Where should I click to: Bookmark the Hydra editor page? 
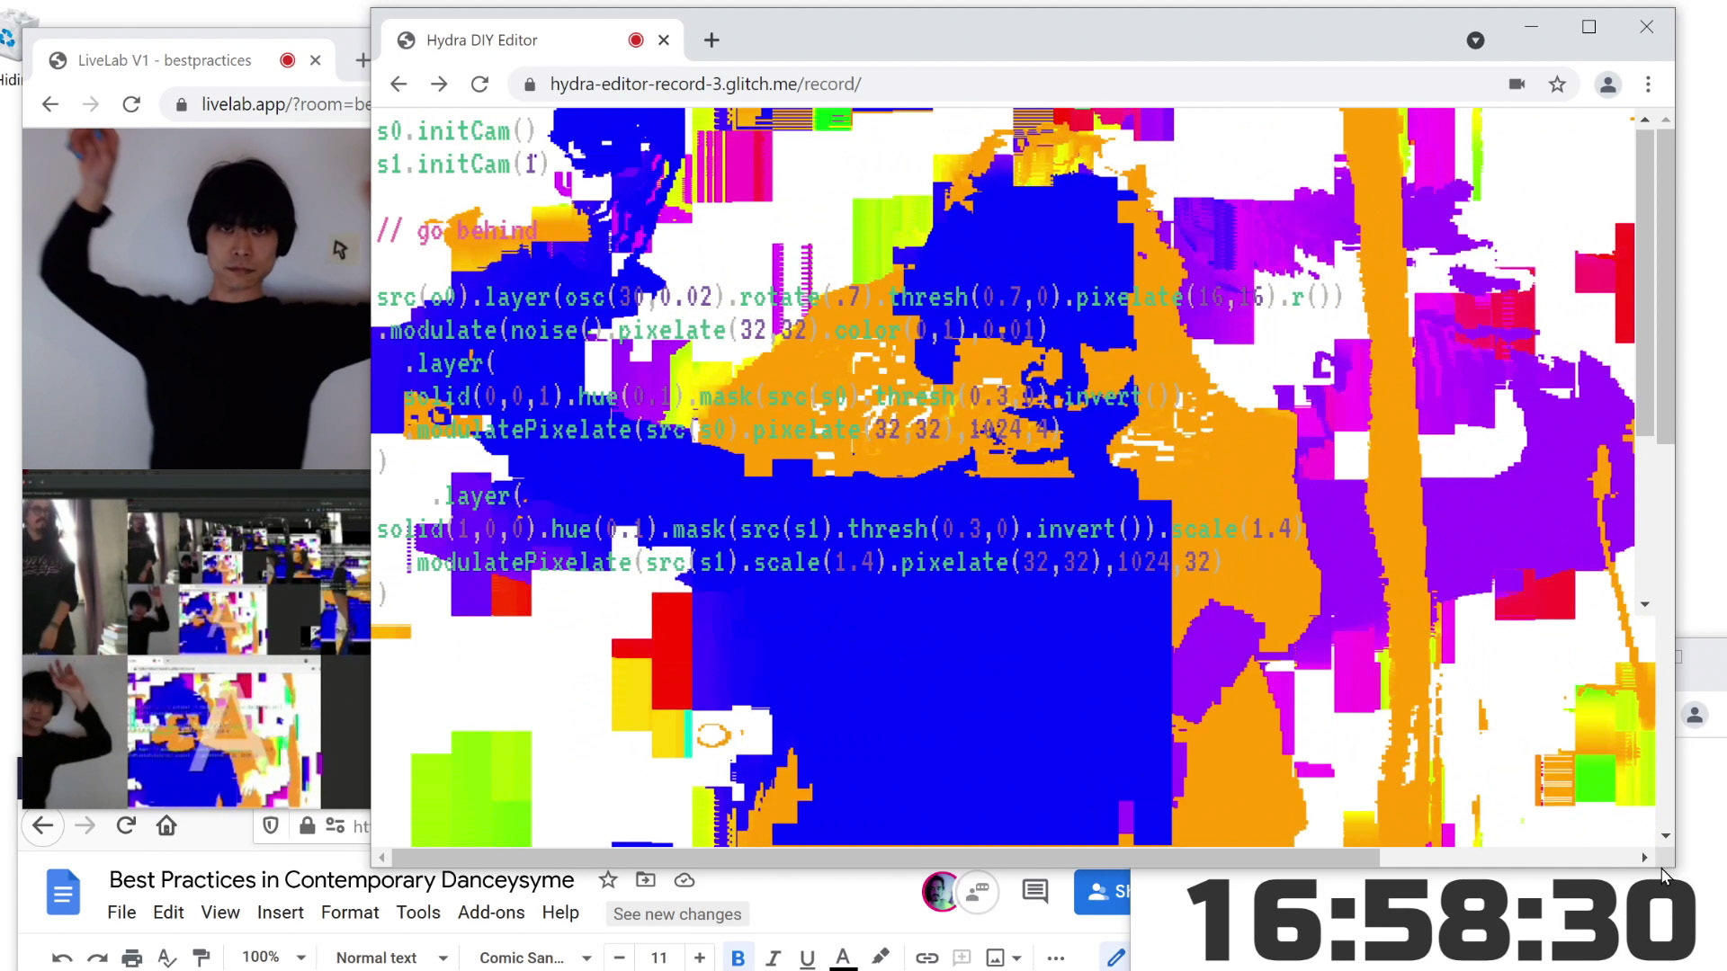point(1557,85)
